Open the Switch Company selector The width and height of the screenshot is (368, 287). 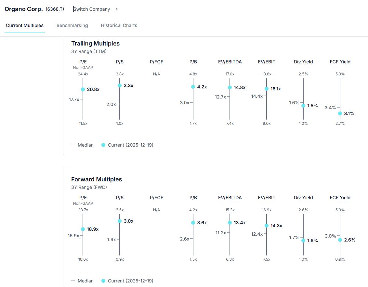tap(92, 9)
